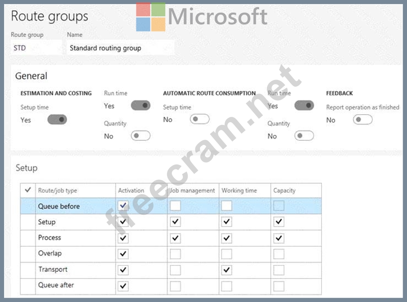Viewport: 407px width, 302px height.
Task: Click the "FEEDBACK" group label
Action: point(339,93)
